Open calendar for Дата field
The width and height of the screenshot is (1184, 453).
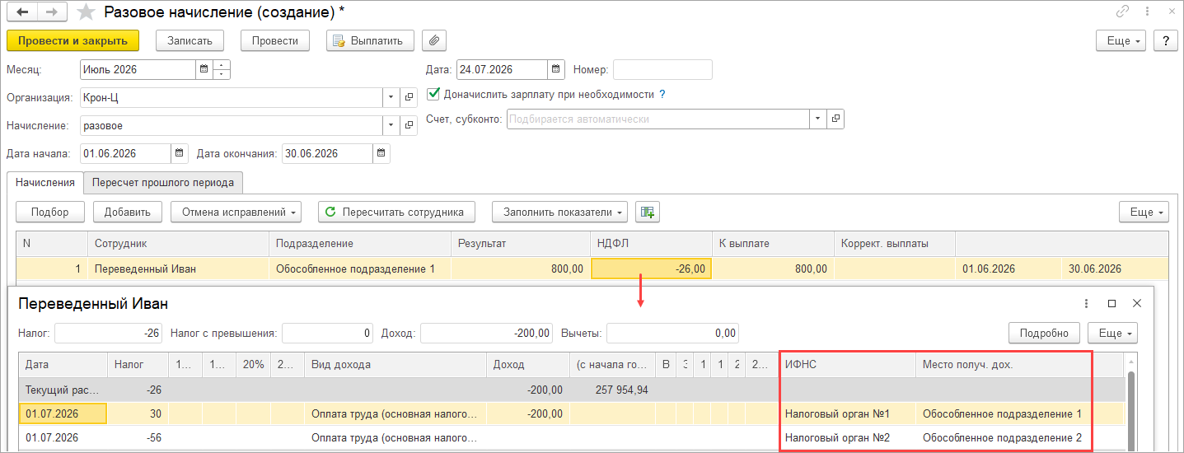pyautogui.click(x=556, y=70)
